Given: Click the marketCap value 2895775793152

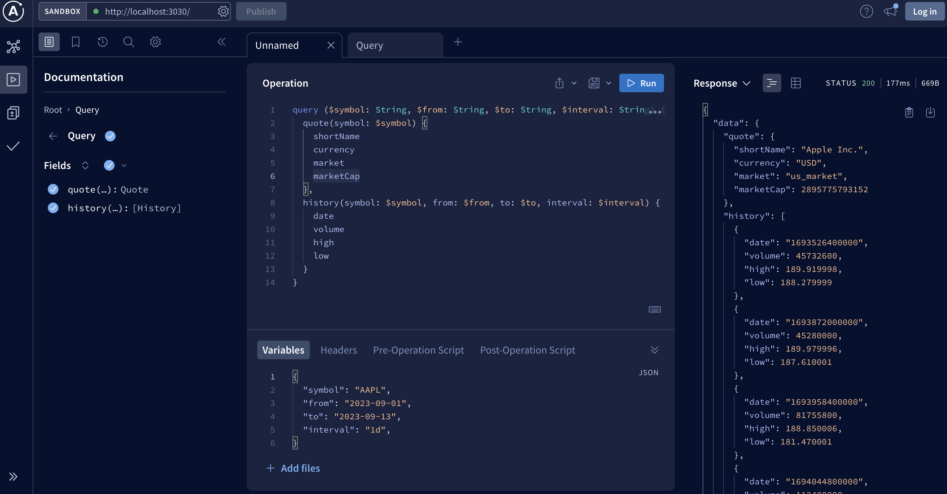Looking at the screenshot, I should pos(834,189).
